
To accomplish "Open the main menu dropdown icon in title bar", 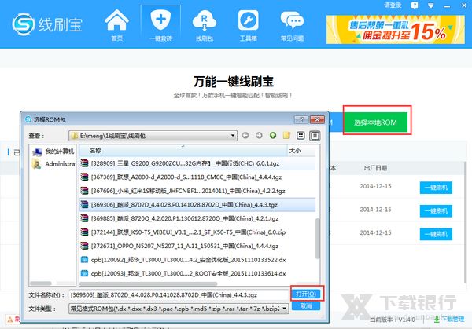I will pos(431,5).
